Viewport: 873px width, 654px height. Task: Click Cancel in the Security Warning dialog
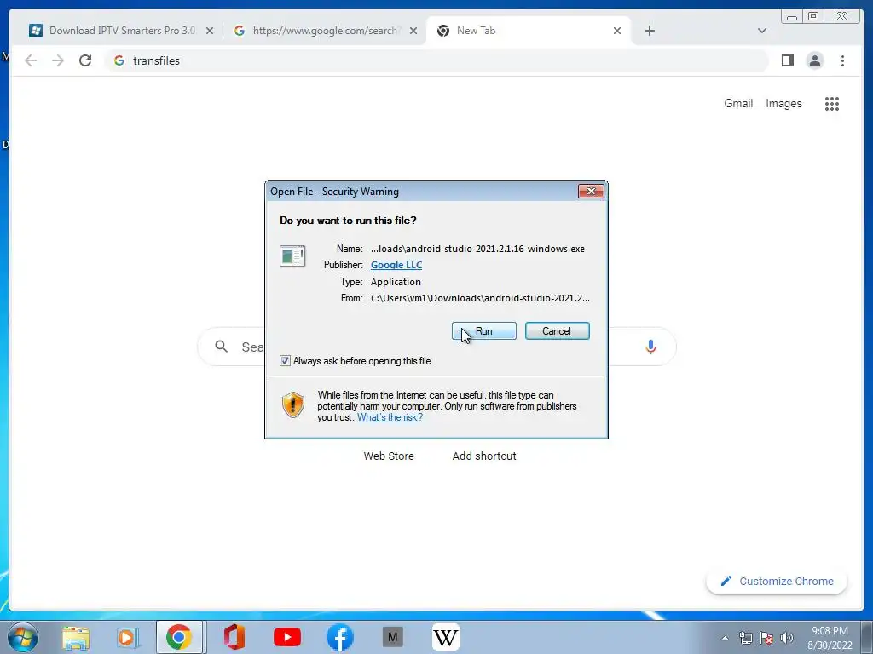pos(557,331)
